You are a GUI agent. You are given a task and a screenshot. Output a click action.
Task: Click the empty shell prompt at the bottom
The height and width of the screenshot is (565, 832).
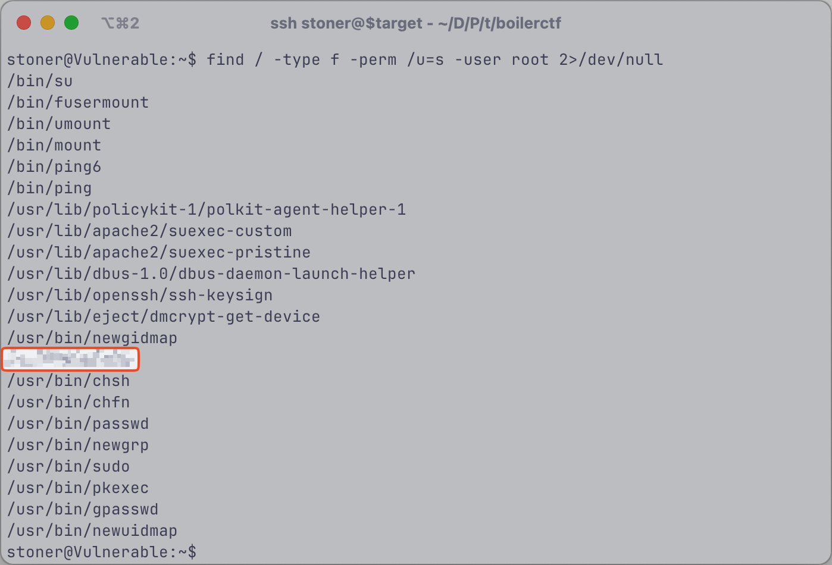click(x=102, y=552)
